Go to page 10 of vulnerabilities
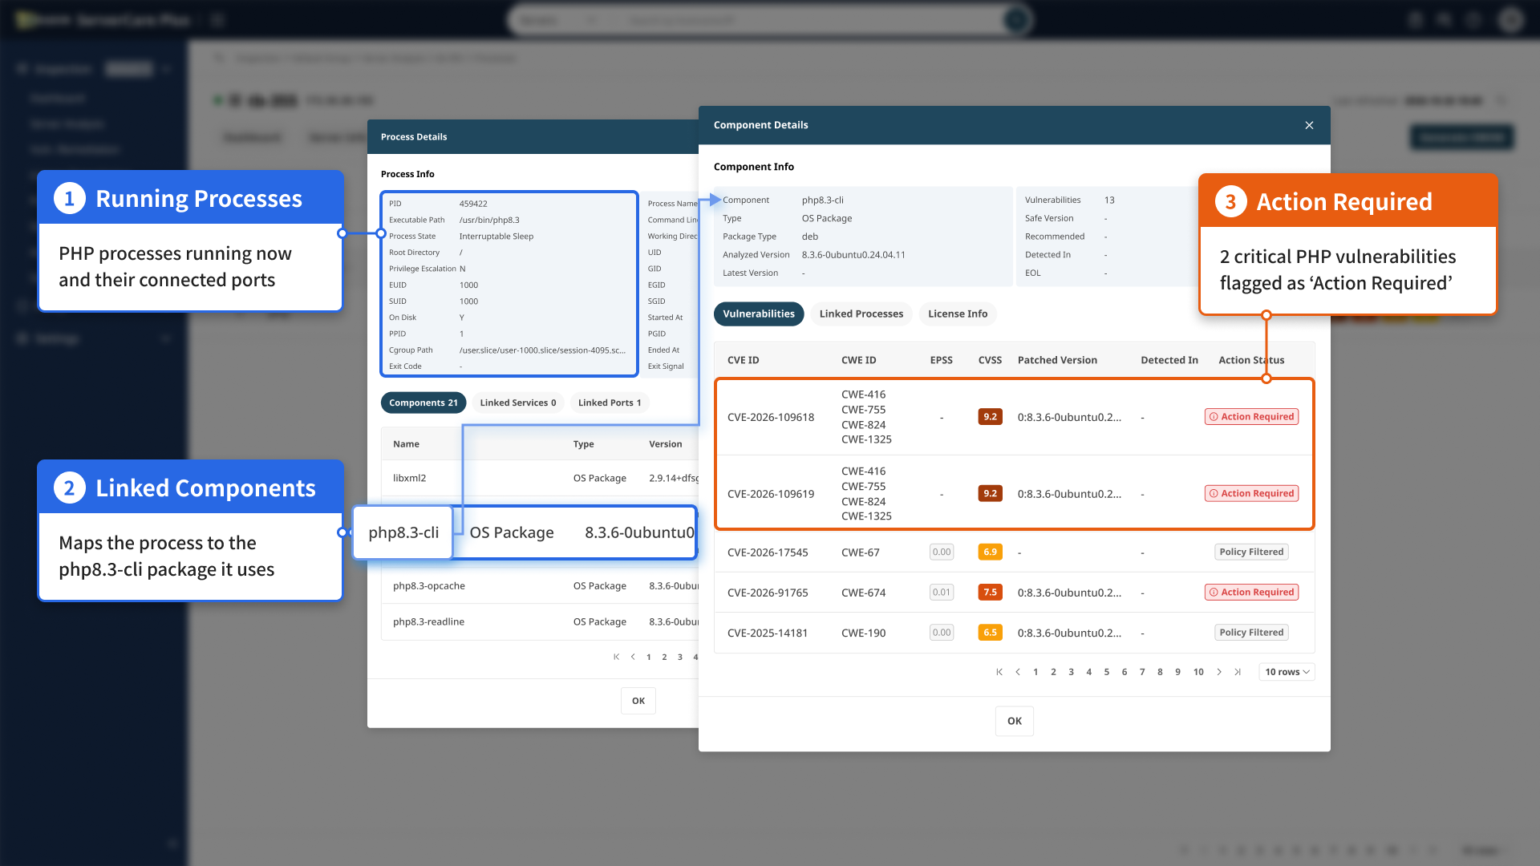This screenshot has height=866, width=1540. (x=1198, y=672)
